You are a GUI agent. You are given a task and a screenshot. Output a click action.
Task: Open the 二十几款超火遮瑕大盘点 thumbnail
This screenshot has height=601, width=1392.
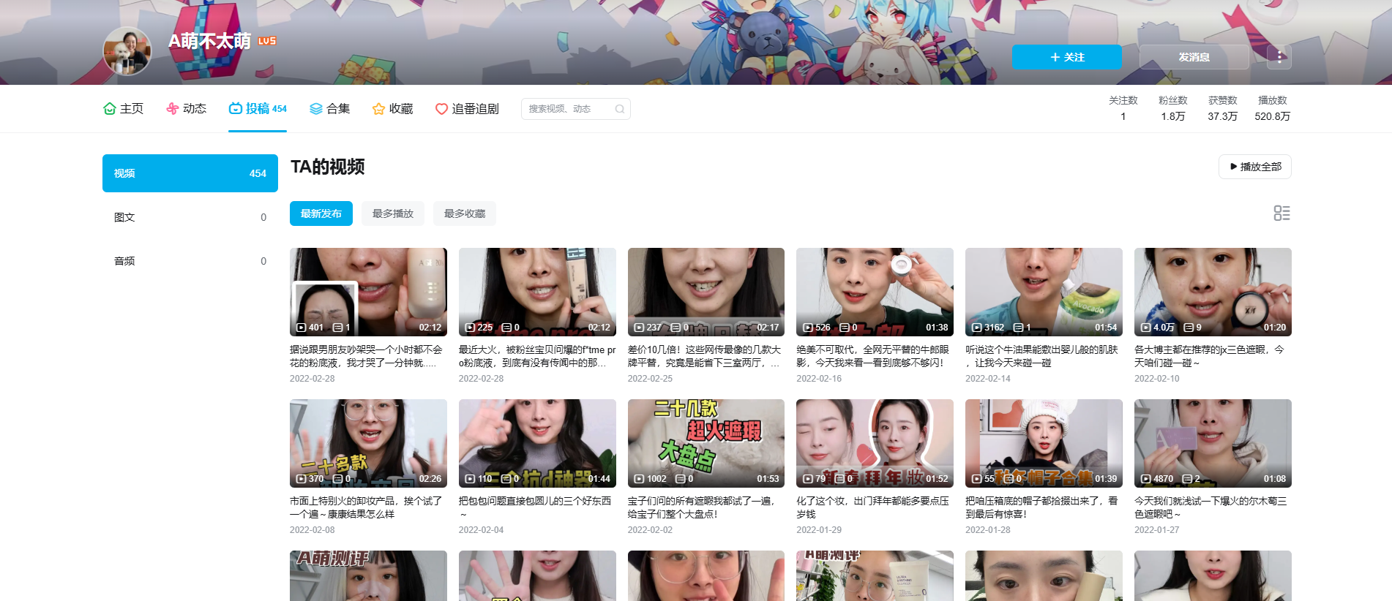(x=706, y=443)
